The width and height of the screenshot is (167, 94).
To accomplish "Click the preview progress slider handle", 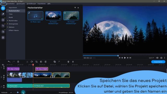I will click(x=118, y=56).
